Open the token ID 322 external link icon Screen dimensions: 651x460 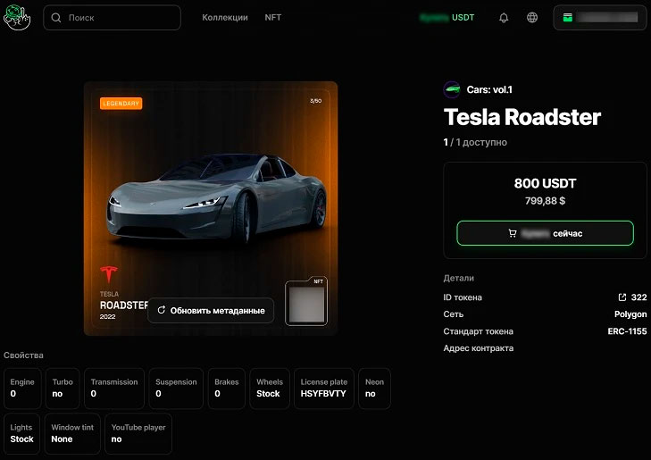tap(622, 297)
